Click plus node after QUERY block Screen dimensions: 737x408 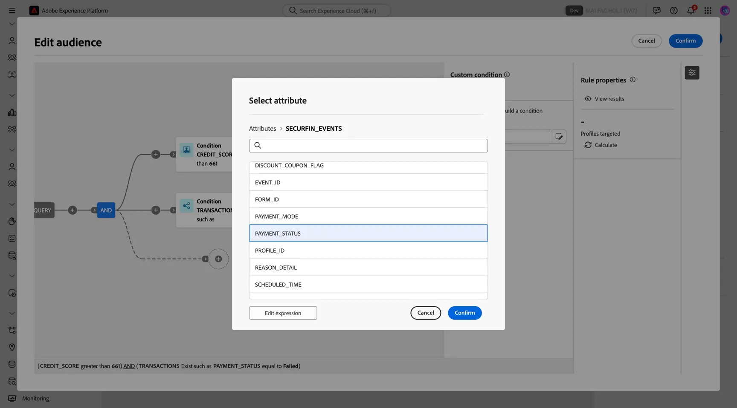coord(73,210)
